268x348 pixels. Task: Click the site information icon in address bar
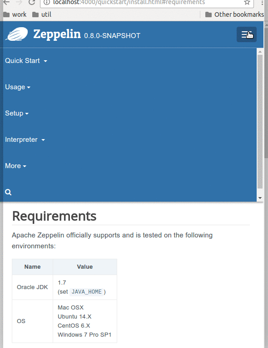coord(46,2)
